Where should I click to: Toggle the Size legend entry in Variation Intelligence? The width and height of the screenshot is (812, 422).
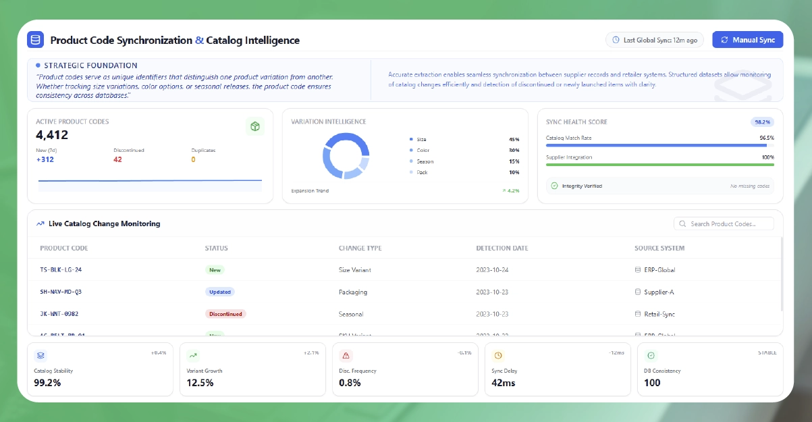click(423, 139)
